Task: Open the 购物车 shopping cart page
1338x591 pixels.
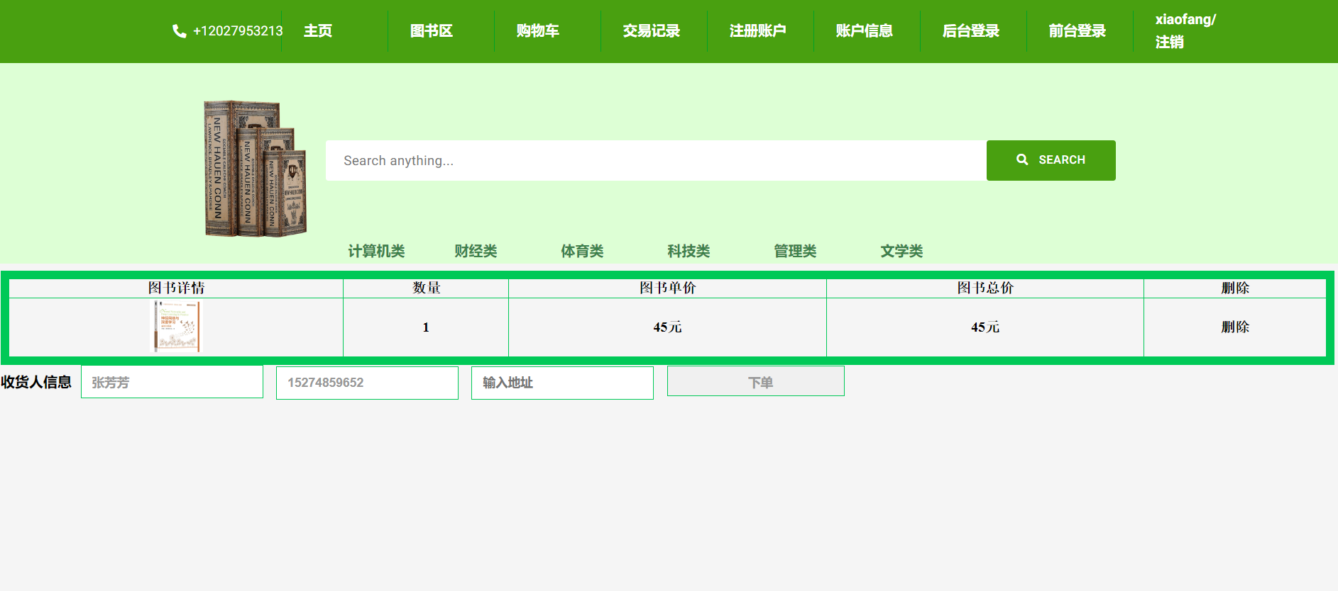Action: (x=538, y=31)
